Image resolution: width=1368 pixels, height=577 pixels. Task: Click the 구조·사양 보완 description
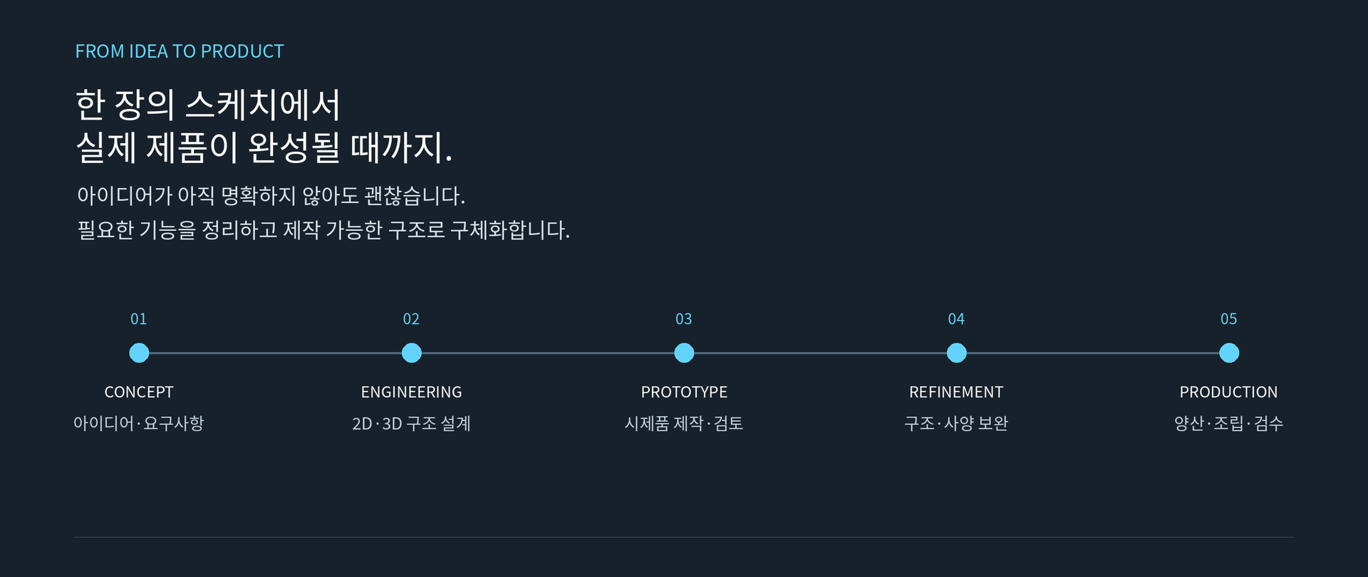click(x=956, y=423)
